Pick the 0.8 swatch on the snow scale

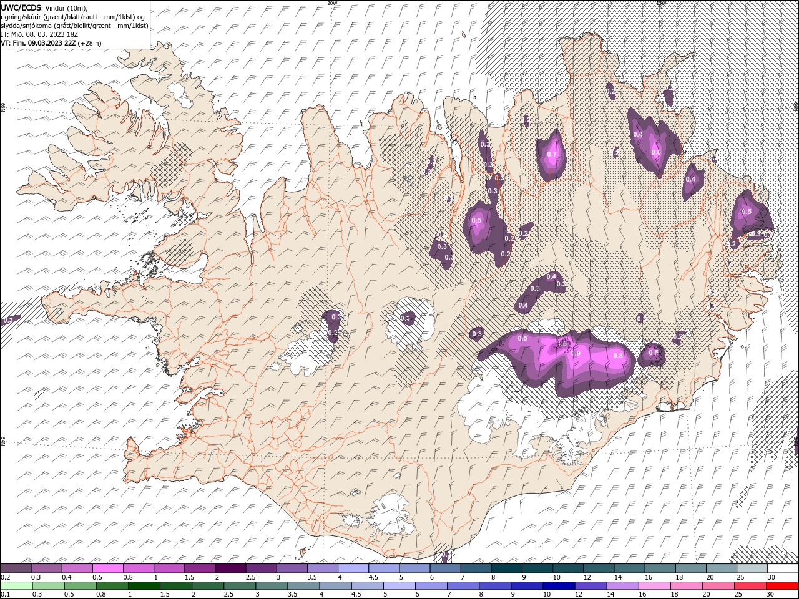[x=138, y=568]
